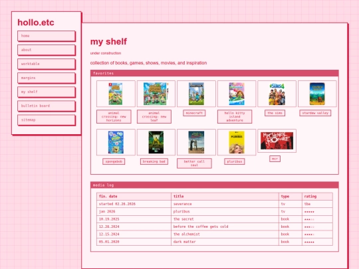The image size is (359, 269).
Task: Click 'the secret' table entry
Action: pos(183,219)
